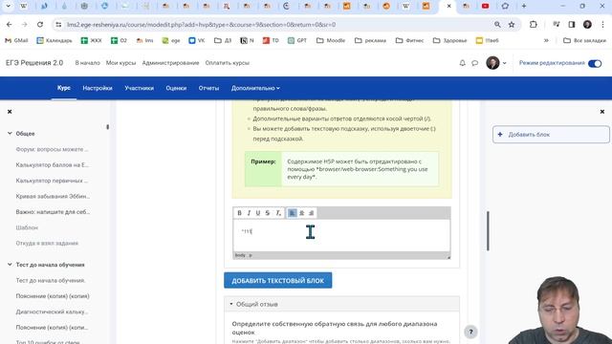
Task: Open the messages speech bubble icon
Action: pos(474,63)
